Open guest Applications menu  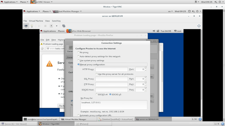click(x=48, y=31)
